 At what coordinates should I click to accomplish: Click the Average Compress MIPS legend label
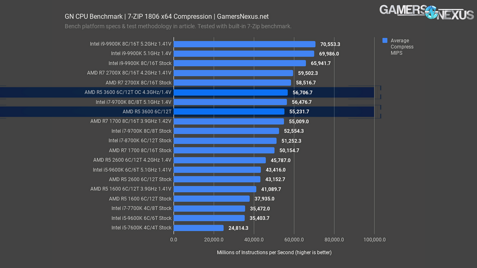tap(402, 47)
